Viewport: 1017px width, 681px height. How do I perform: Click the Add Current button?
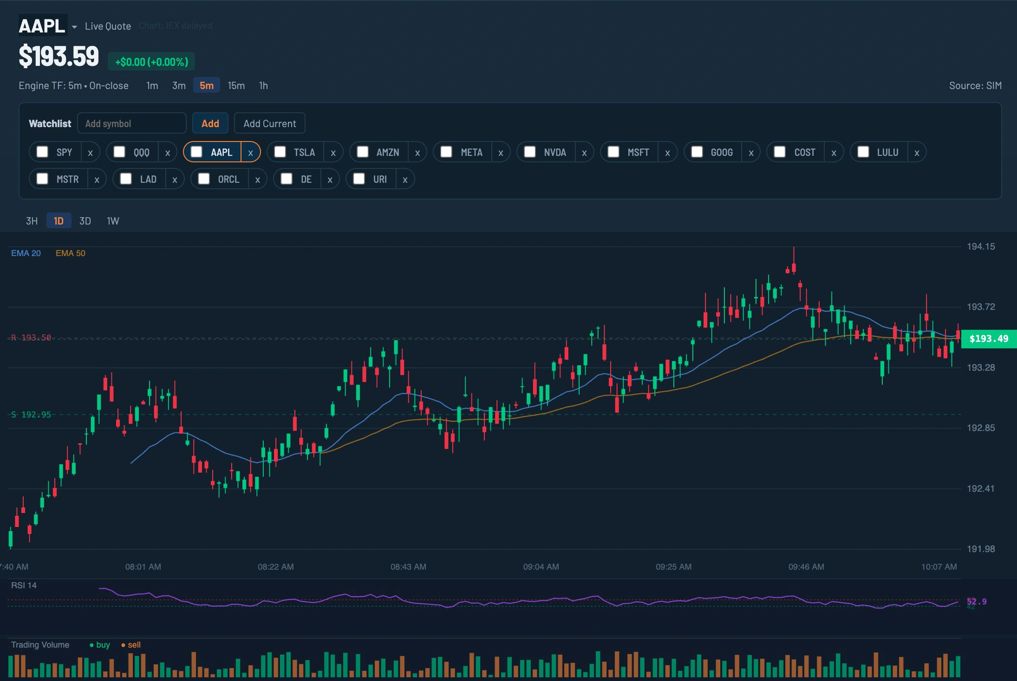(270, 123)
